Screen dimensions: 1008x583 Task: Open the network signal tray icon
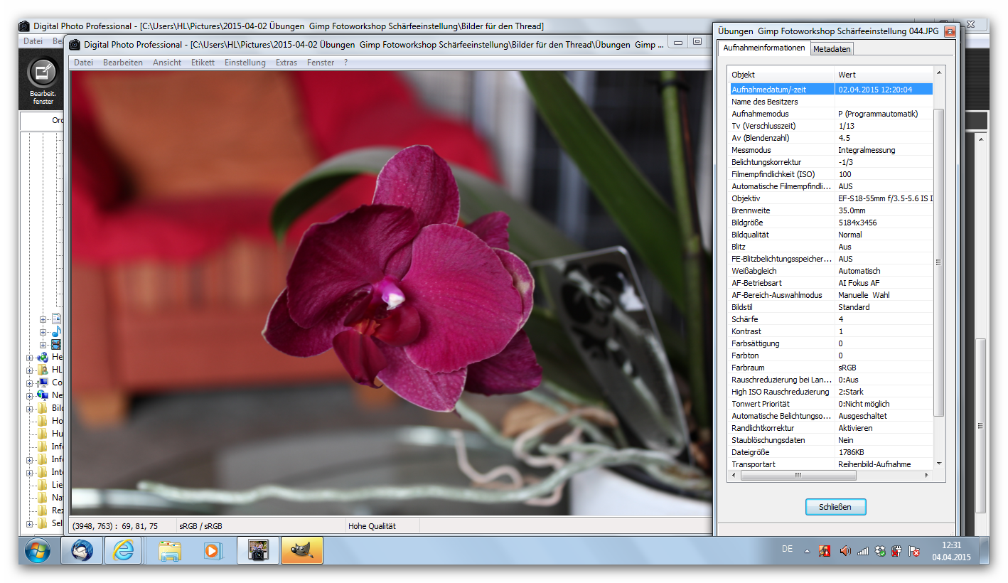[x=863, y=551]
